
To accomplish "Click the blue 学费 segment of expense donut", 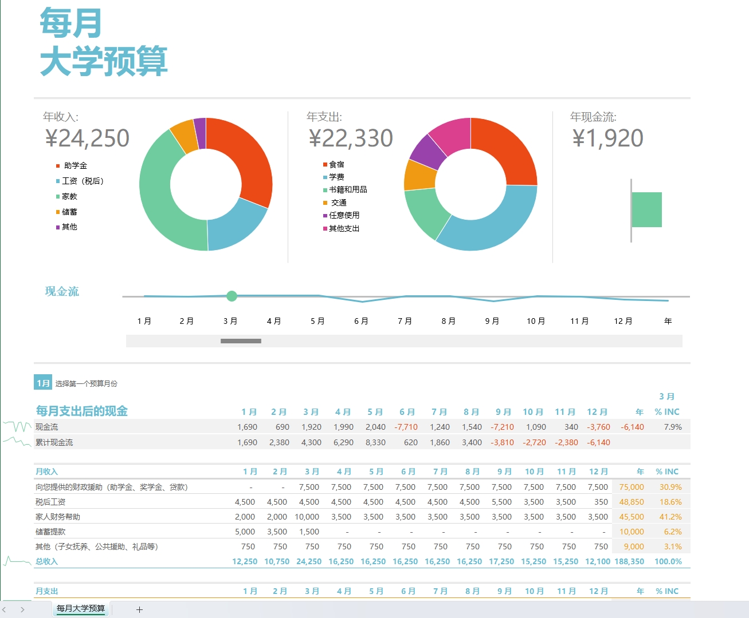I will click(x=487, y=229).
